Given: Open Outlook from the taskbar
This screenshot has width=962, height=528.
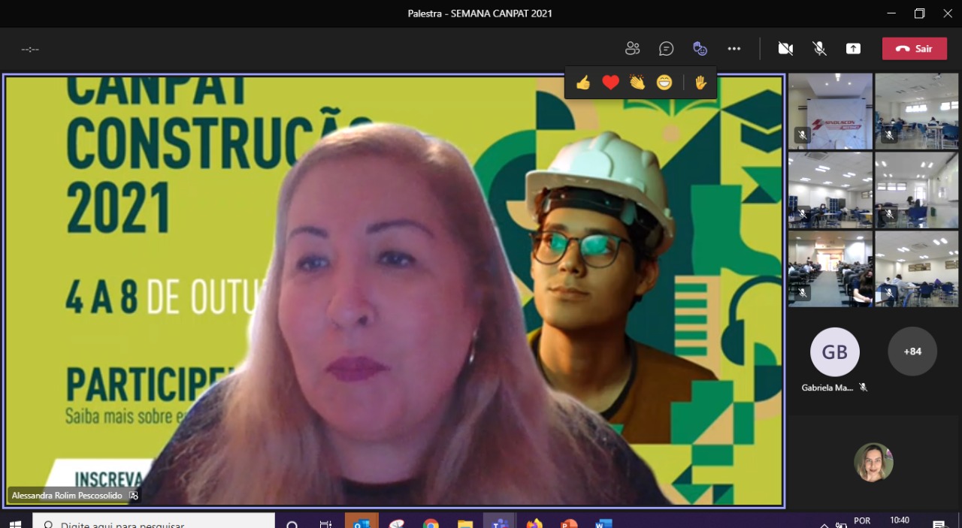Looking at the screenshot, I should coord(362,522).
